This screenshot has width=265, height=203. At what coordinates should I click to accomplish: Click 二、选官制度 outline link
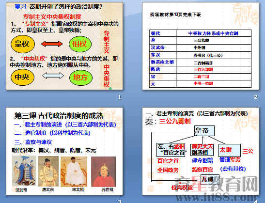[52, 133]
